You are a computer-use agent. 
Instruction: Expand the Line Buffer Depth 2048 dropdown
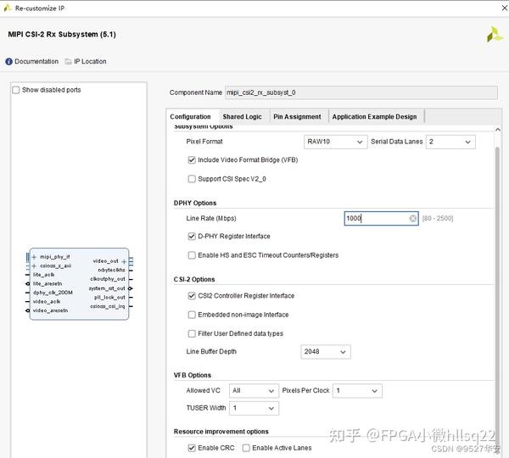(326, 352)
